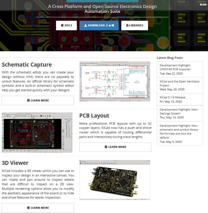This screenshot has height=213, width=208.
Task: Click the Windows icon on Download button
Action: pyautogui.click(x=113, y=25)
